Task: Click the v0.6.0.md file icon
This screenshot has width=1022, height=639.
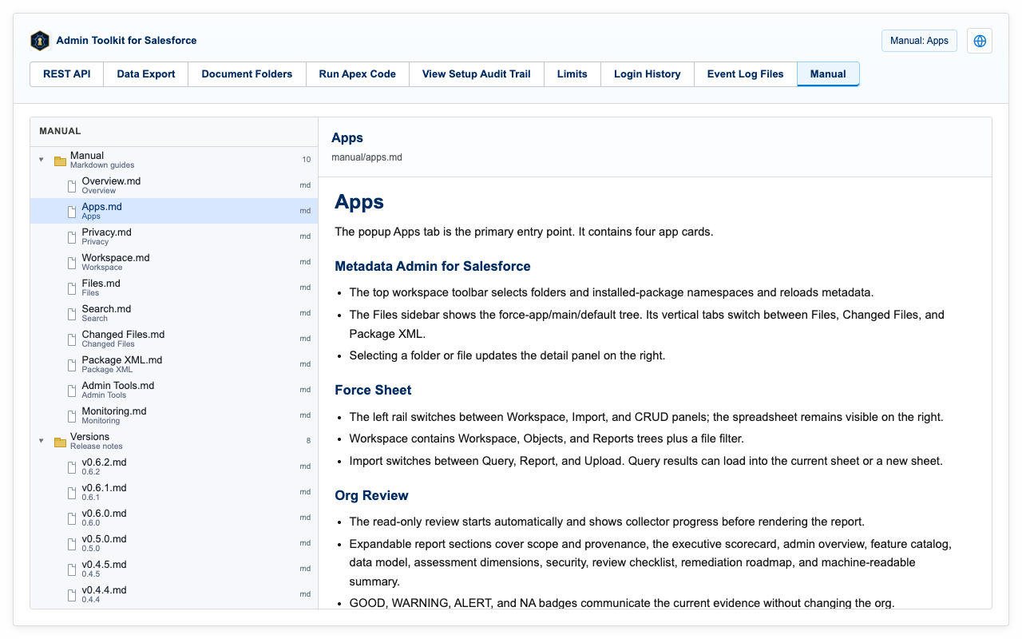Action: click(x=72, y=518)
